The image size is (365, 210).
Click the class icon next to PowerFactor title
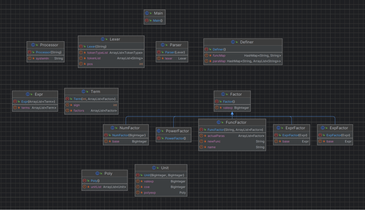tap(159, 131)
